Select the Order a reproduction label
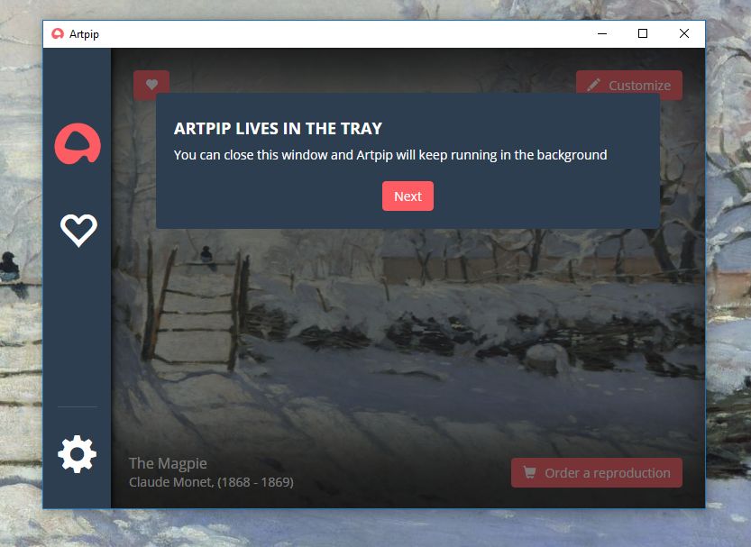The width and height of the screenshot is (751, 547). click(x=608, y=473)
